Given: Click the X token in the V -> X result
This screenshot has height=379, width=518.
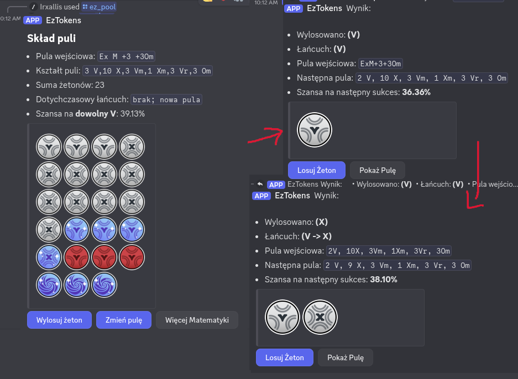Looking at the screenshot, I should pyautogui.click(x=320, y=318).
